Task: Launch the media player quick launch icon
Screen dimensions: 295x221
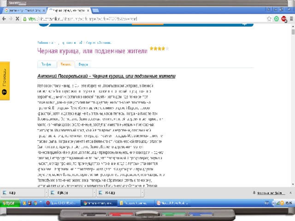Action: click(x=24, y=203)
